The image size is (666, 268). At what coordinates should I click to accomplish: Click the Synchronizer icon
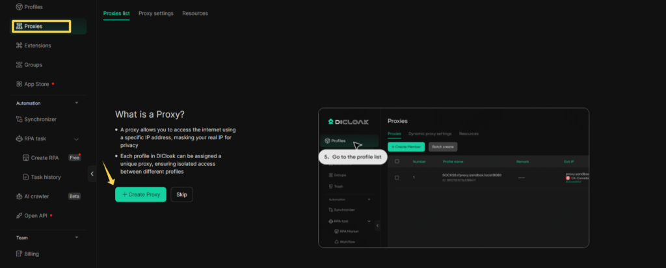pyautogui.click(x=19, y=120)
